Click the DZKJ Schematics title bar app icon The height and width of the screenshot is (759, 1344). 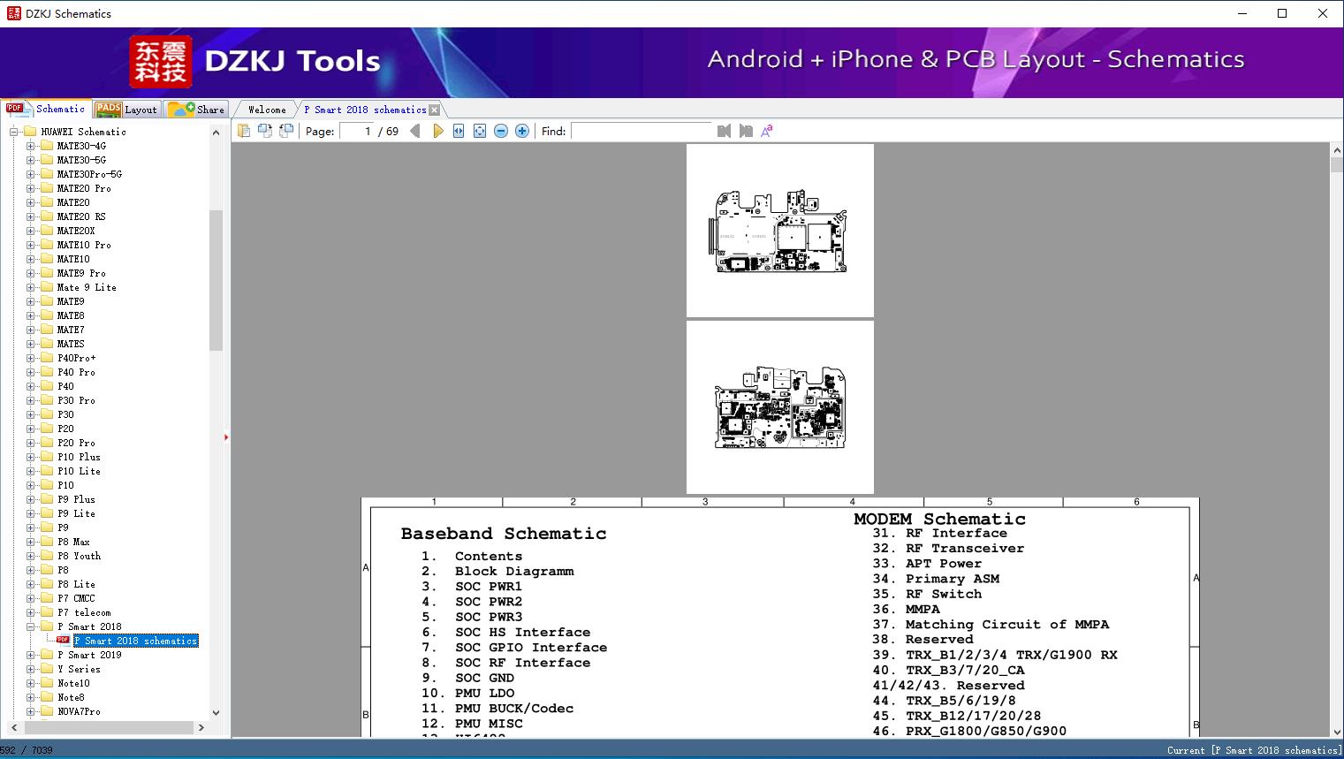(13, 13)
